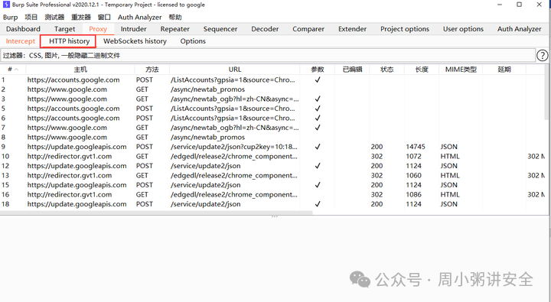Click the 过滤器 filter bar

[x=268, y=56]
